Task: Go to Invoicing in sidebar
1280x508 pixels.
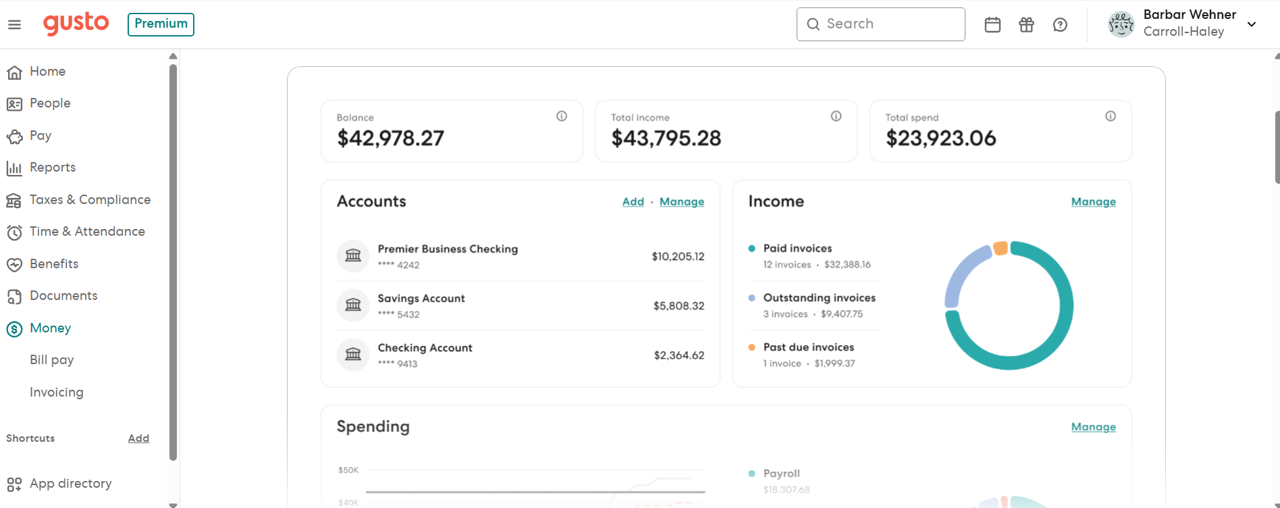Action: pyautogui.click(x=57, y=392)
